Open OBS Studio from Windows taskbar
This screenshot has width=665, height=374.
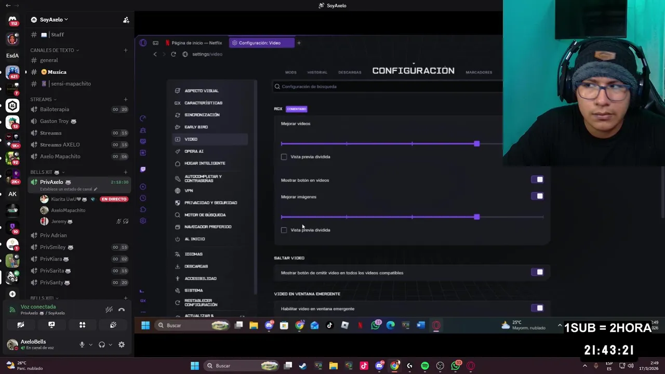(x=440, y=366)
